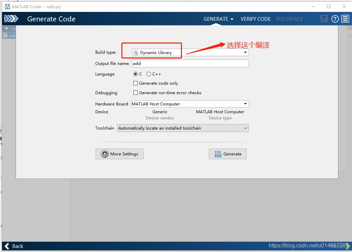Click the Generic device vendor text

point(160,112)
